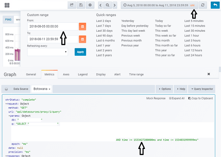Open the Refreshing every dropdown
This screenshot has width=221, height=157.
point(47,52)
